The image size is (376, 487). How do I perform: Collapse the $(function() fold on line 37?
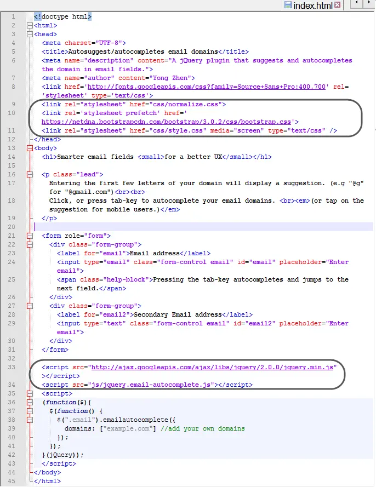[30, 411]
